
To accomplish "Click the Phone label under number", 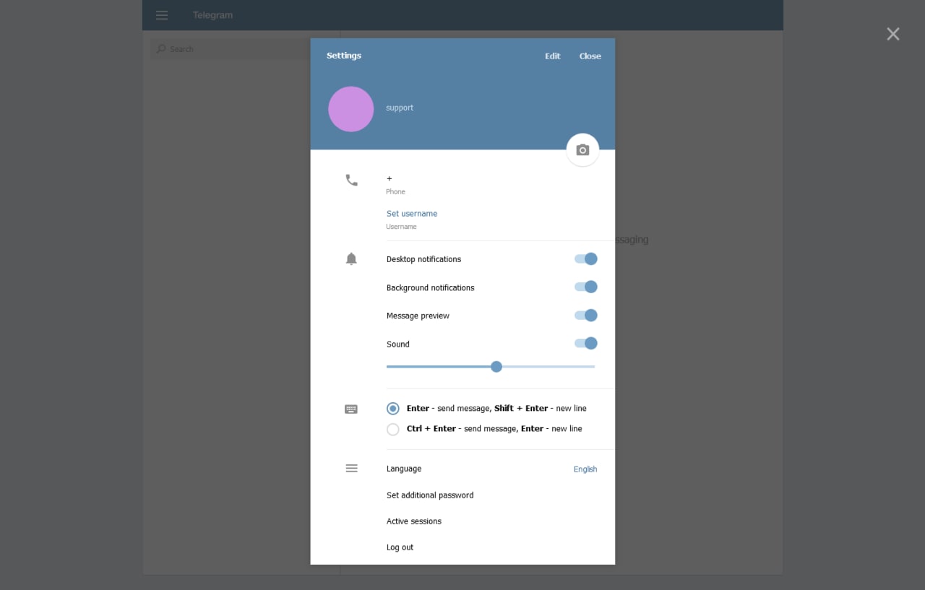I will (x=395, y=192).
